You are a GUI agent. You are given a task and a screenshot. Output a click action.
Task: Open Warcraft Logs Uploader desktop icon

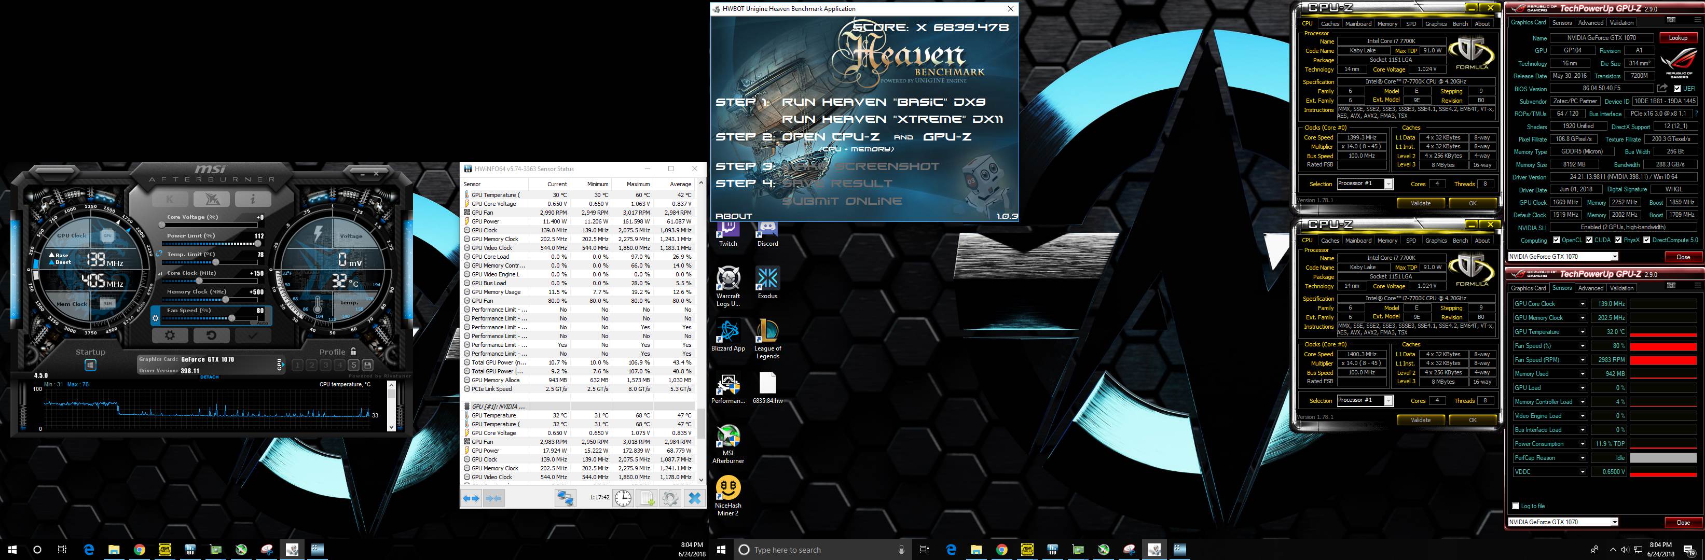coord(728,287)
